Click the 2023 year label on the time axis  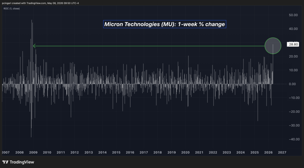227,152
